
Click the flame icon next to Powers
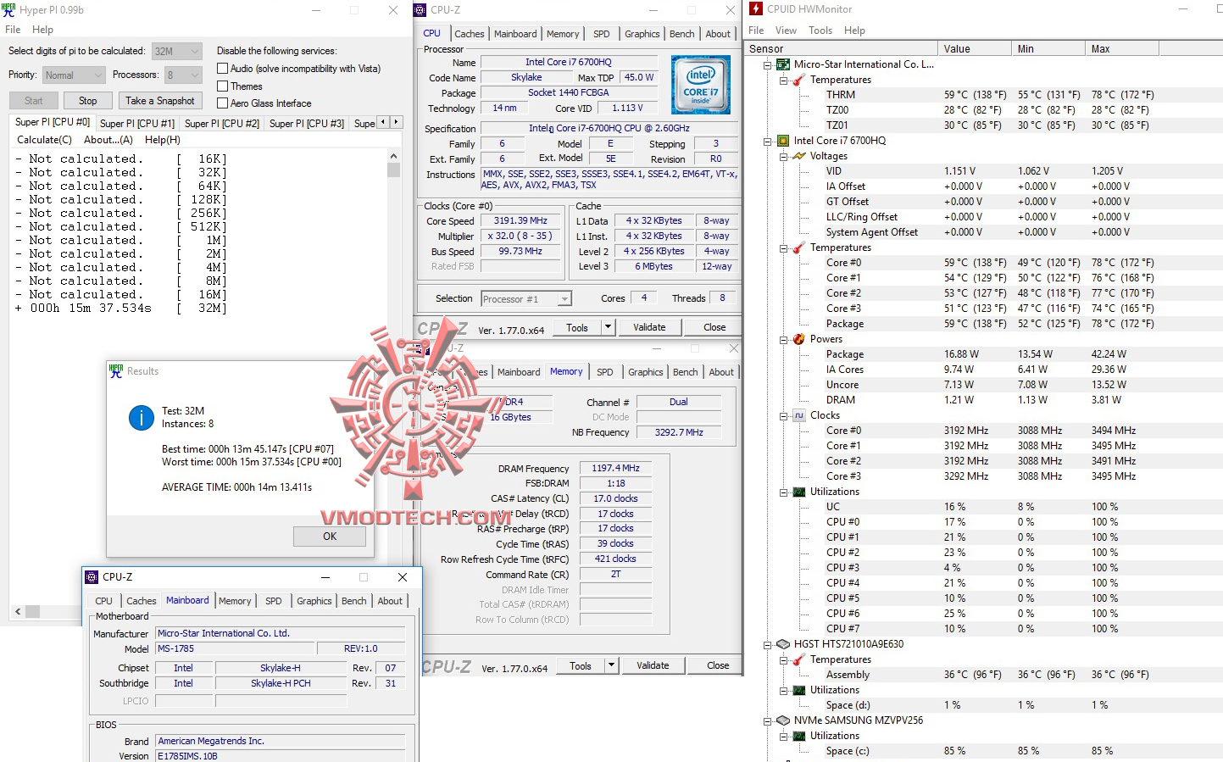point(798,338)
